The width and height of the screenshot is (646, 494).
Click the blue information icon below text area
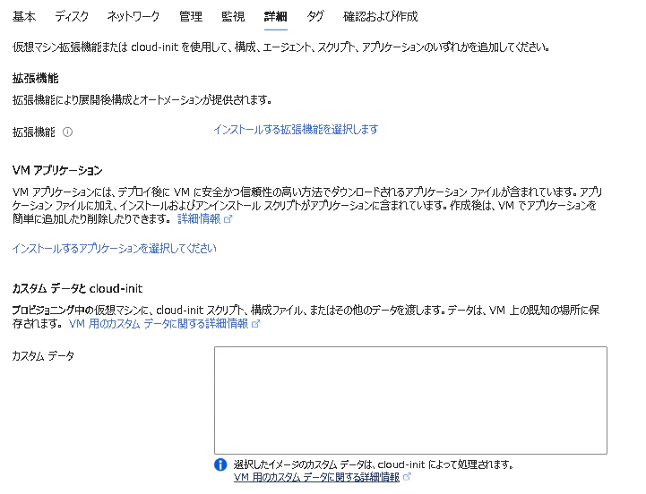click(x=220, y=464)
